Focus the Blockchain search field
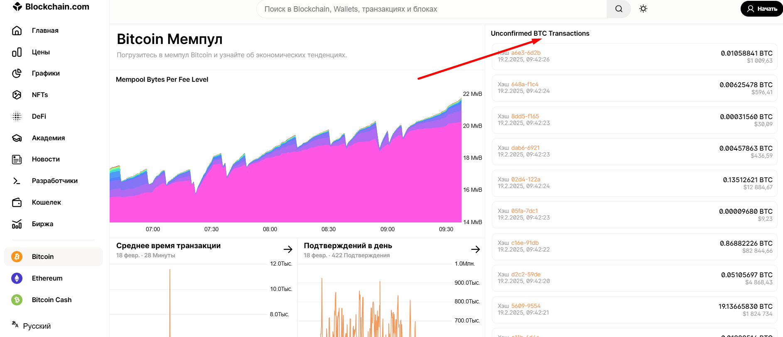Viewport: 783px width, 337px height. 432,9
